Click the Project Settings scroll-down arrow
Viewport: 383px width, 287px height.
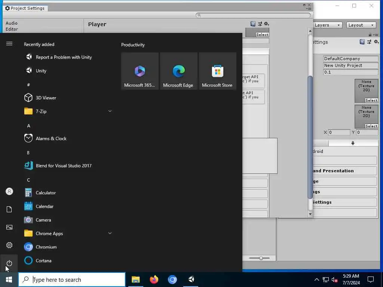coord(310,214)
